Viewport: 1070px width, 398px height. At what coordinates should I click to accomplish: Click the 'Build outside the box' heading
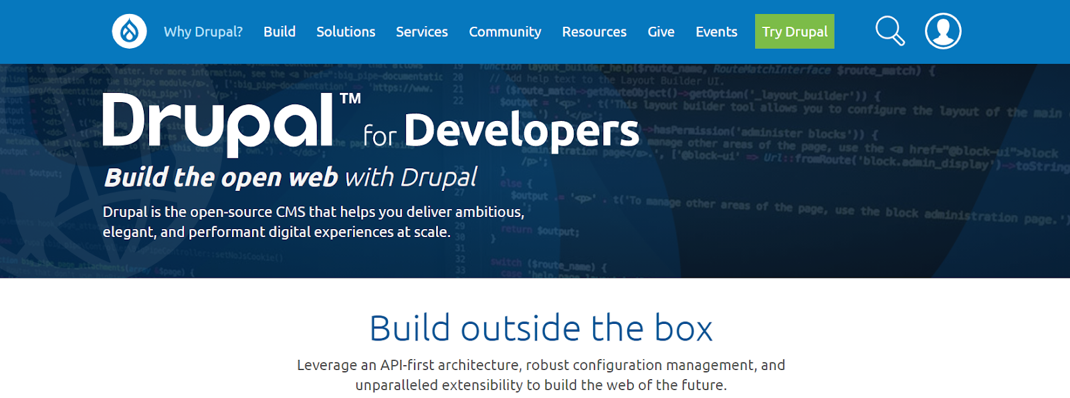pos(541,328)
